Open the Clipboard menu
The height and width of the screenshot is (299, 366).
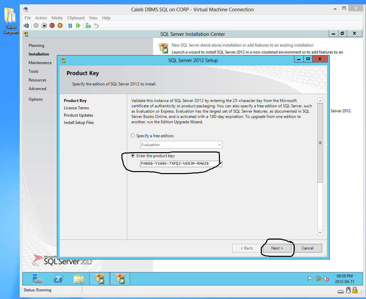tap(76, 18)
